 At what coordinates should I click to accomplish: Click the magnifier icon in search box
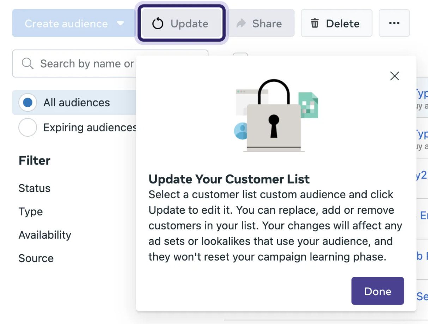tap(27, 64)
